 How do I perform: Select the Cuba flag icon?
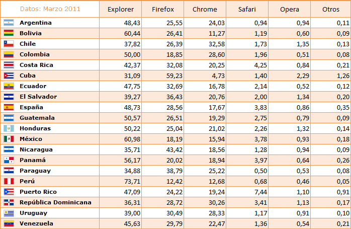tap(9, 75)
